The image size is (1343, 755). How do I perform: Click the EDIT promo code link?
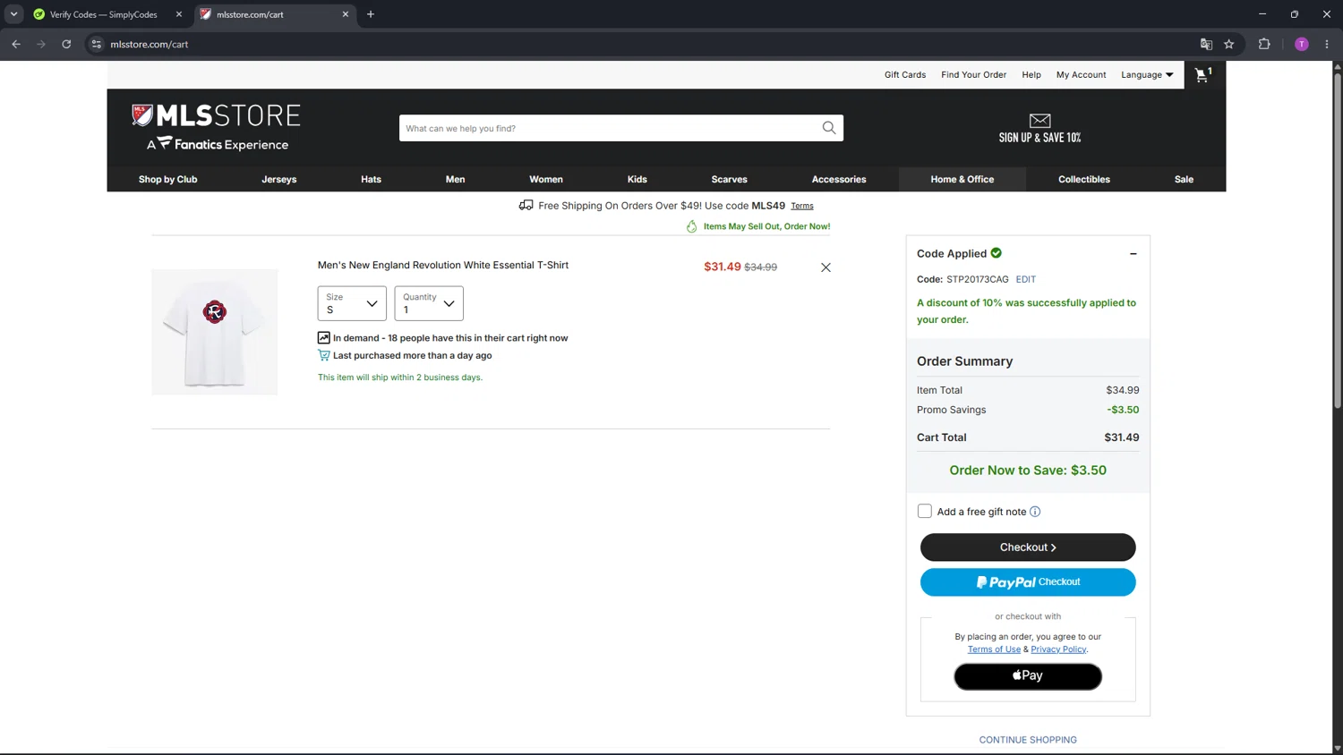click(x=1026, y=279)
